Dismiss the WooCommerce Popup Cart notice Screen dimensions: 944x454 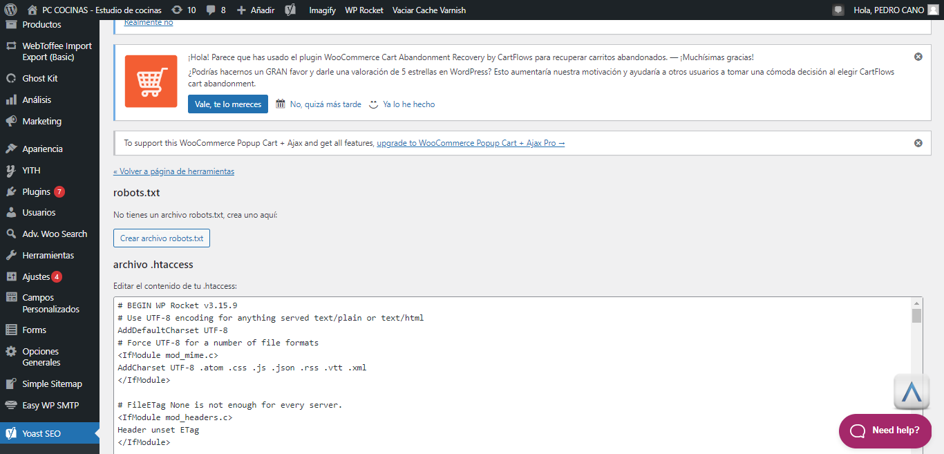918,143
